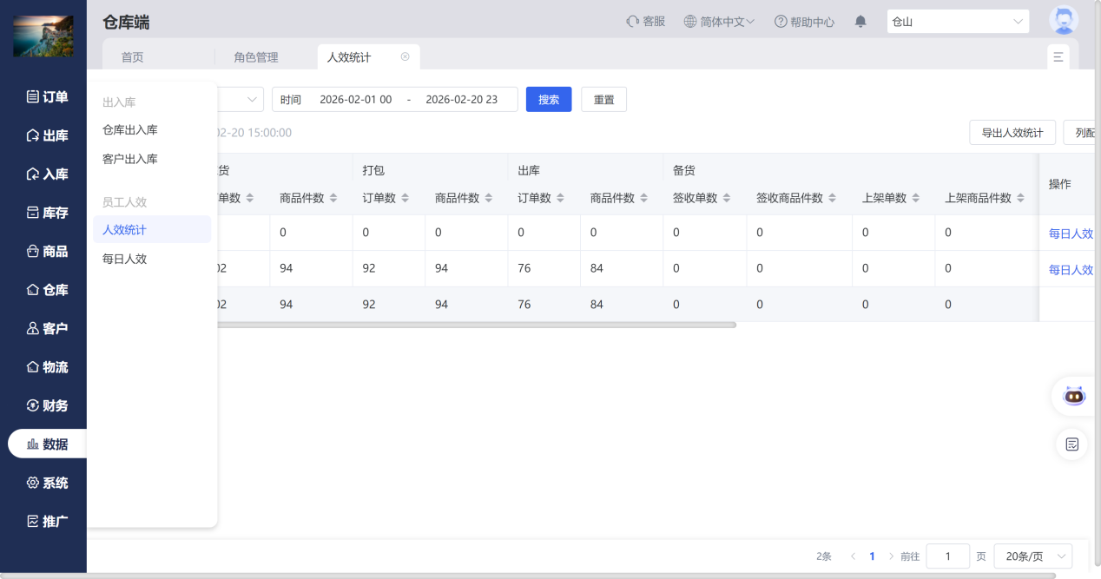Switch to the 角色管理 tab

[255, 56]
